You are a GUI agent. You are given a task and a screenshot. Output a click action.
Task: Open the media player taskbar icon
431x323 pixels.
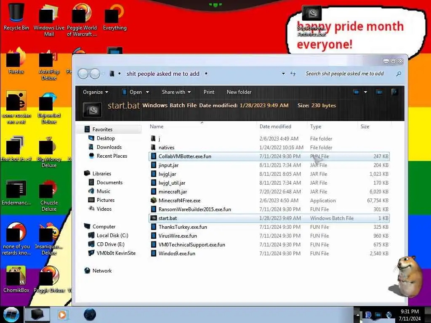[x=62, y=315]
